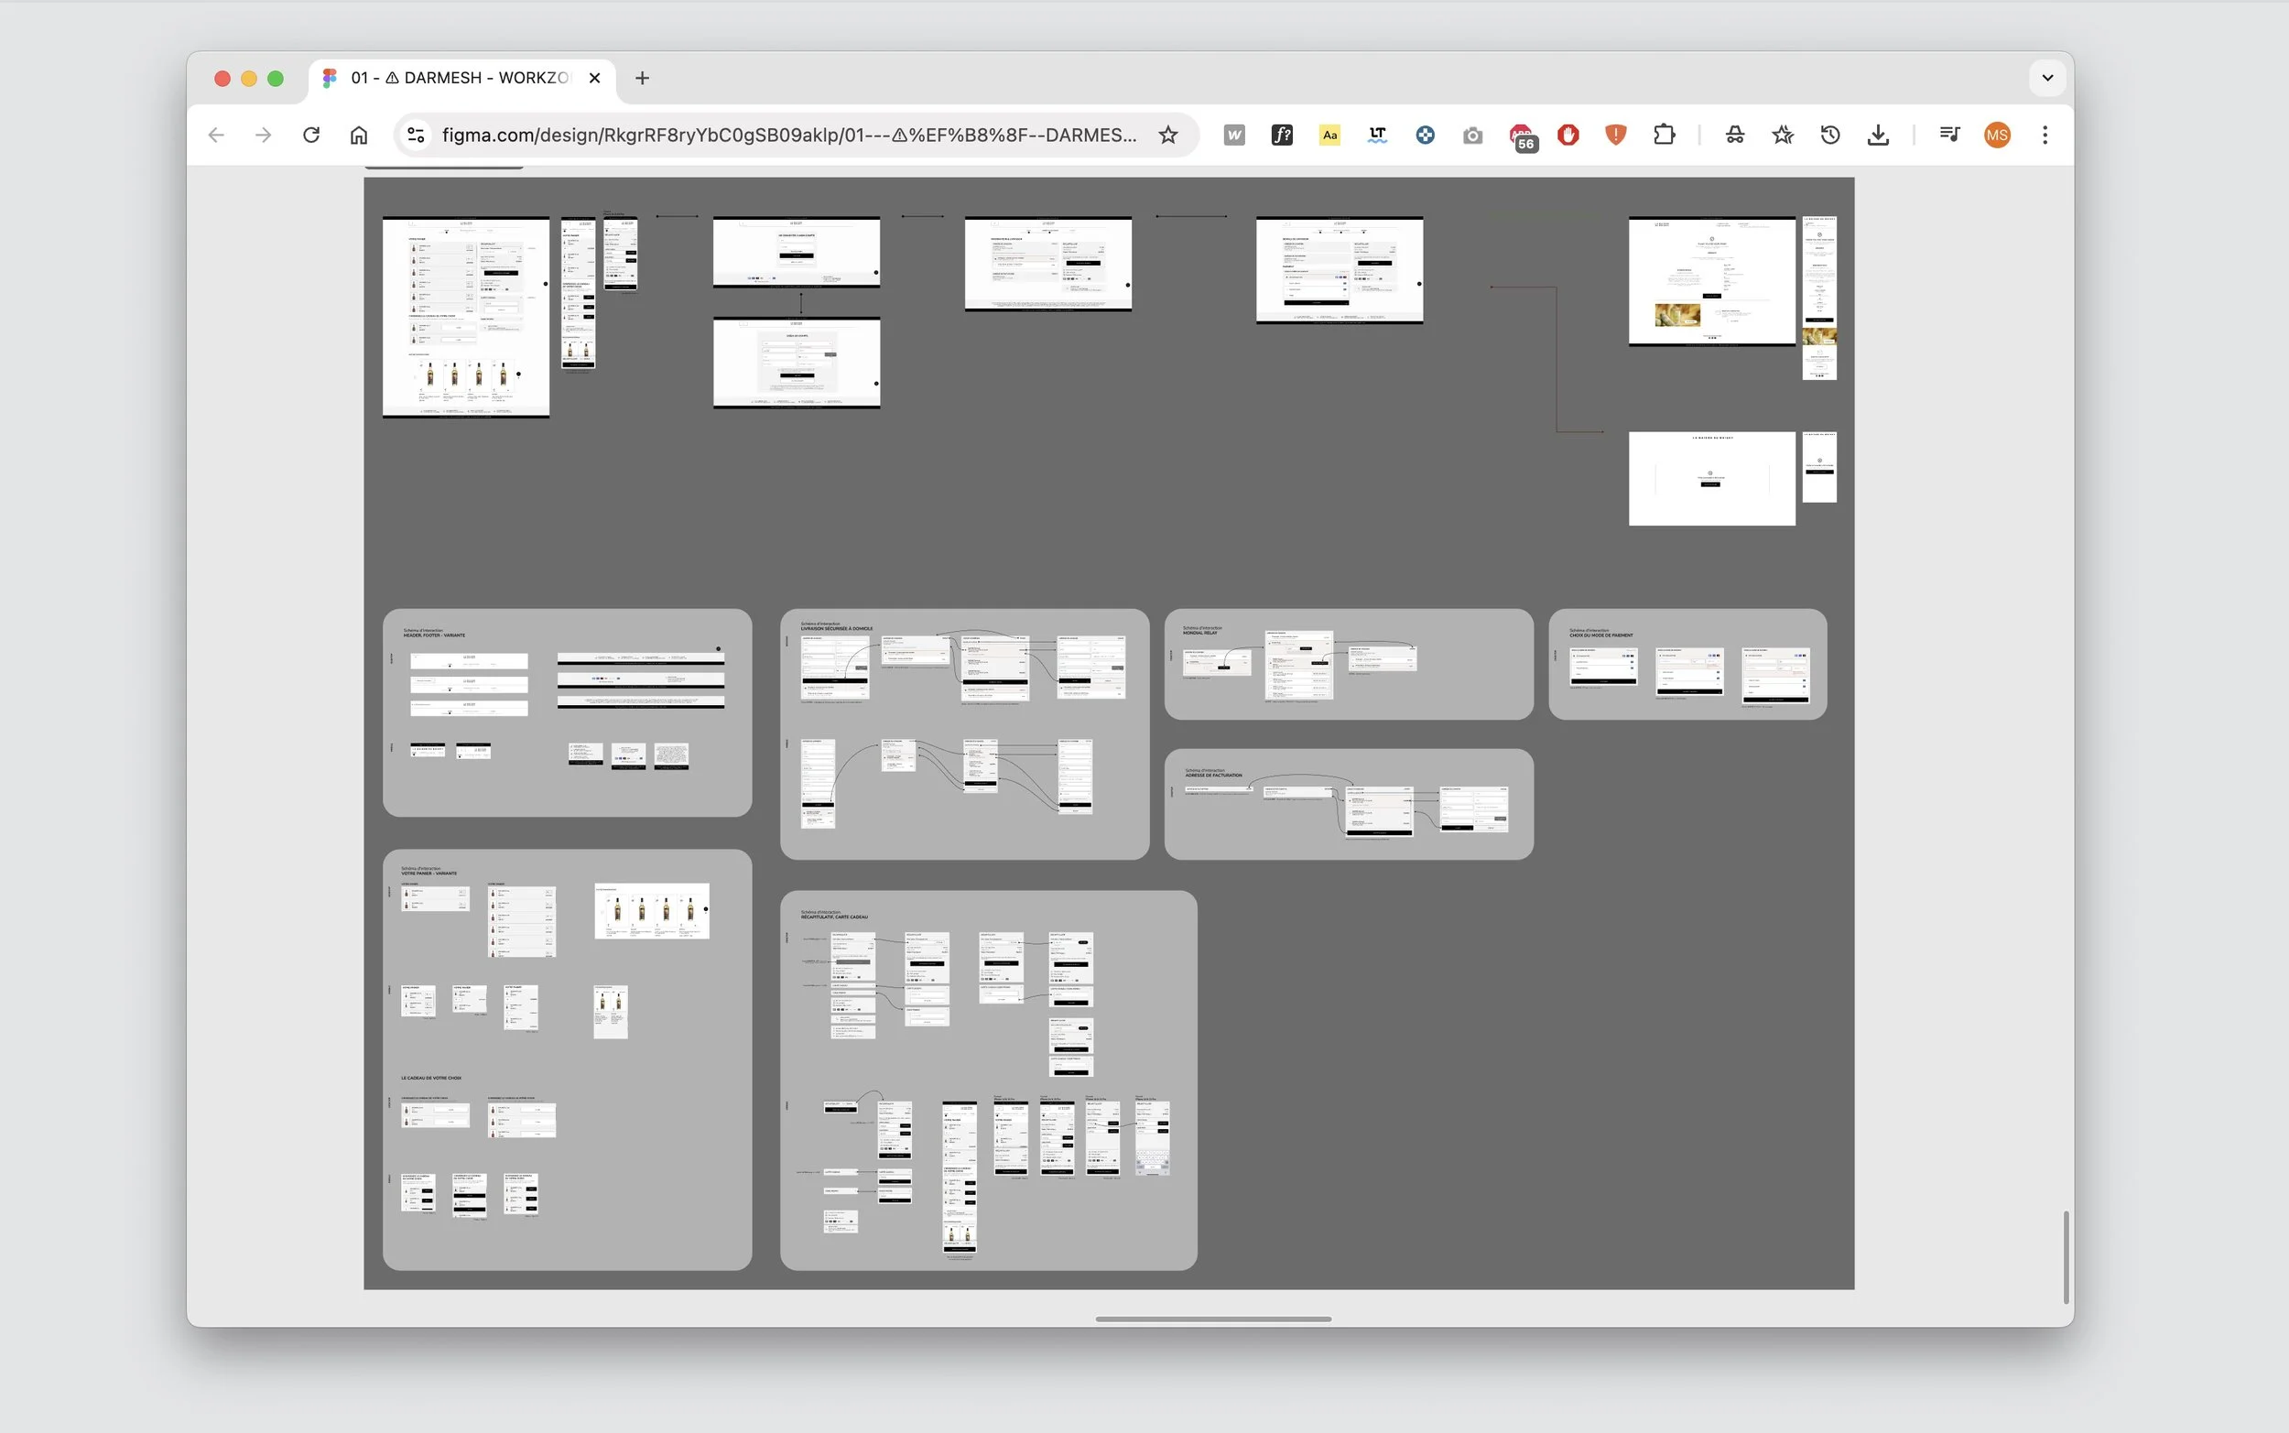Open Chrome three-dot menu
This screenshot has width=2289, height=1433.
pos(2045,136)
